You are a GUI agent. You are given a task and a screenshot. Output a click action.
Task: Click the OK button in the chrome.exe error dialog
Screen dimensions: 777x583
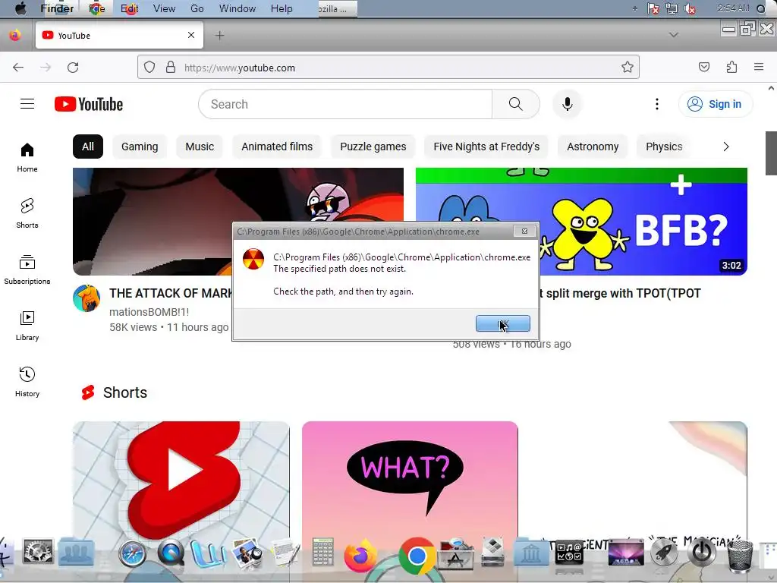[x=502, y=323]
